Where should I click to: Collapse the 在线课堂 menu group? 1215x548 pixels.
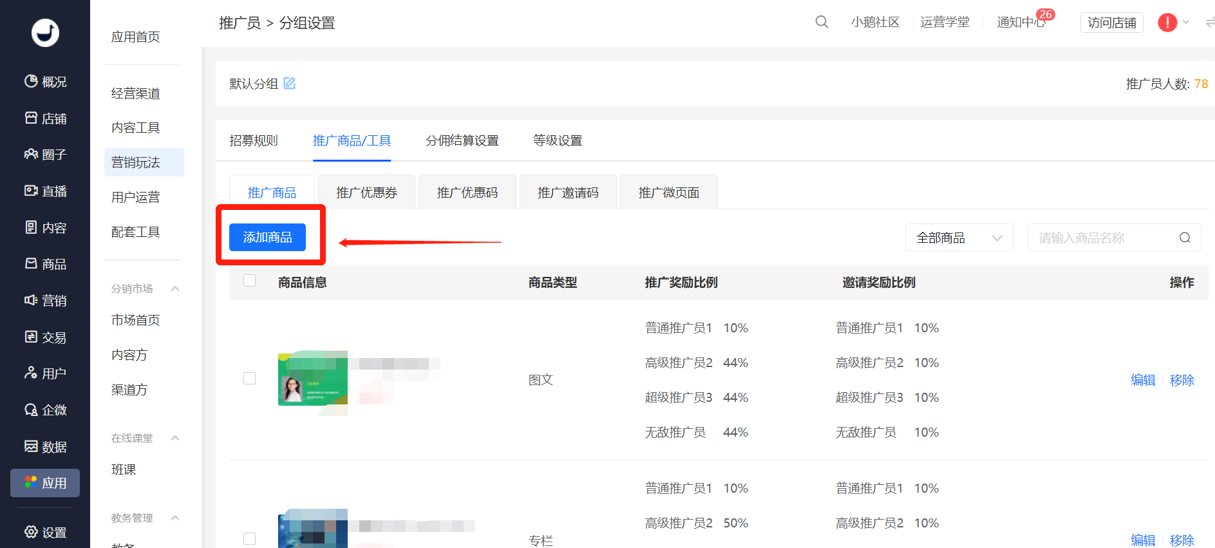coord(175,438)
